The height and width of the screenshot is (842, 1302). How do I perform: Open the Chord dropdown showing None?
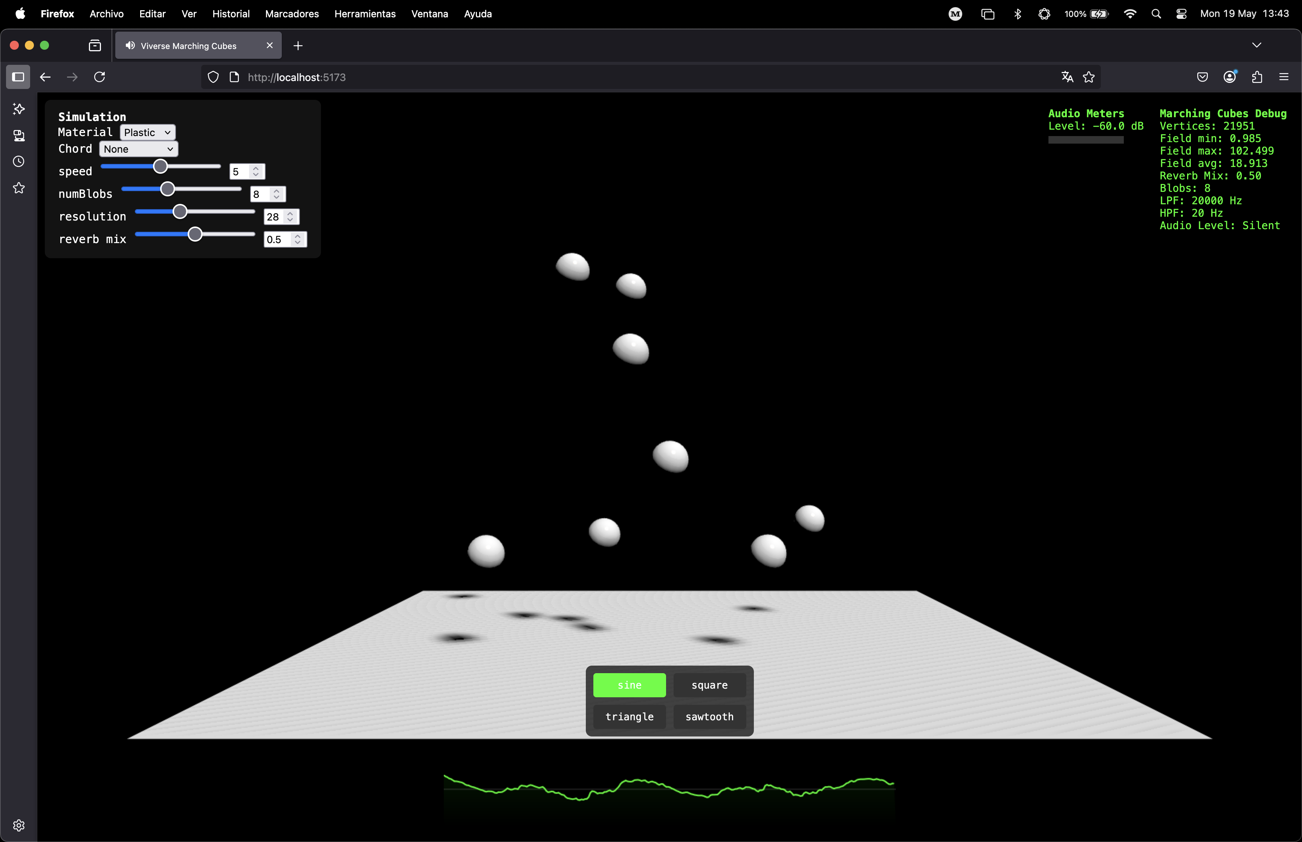pos(138,149)
